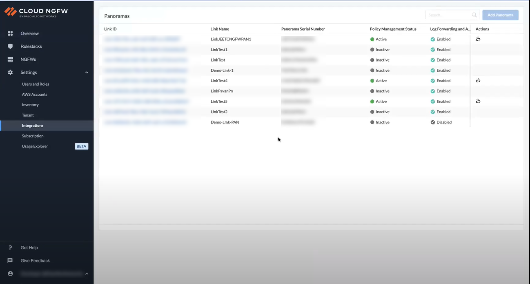The width and height of the screenshot is (530, 284).
Task: Open Usage Explorer
Action: pyautogui.click(x=35, y=146)
